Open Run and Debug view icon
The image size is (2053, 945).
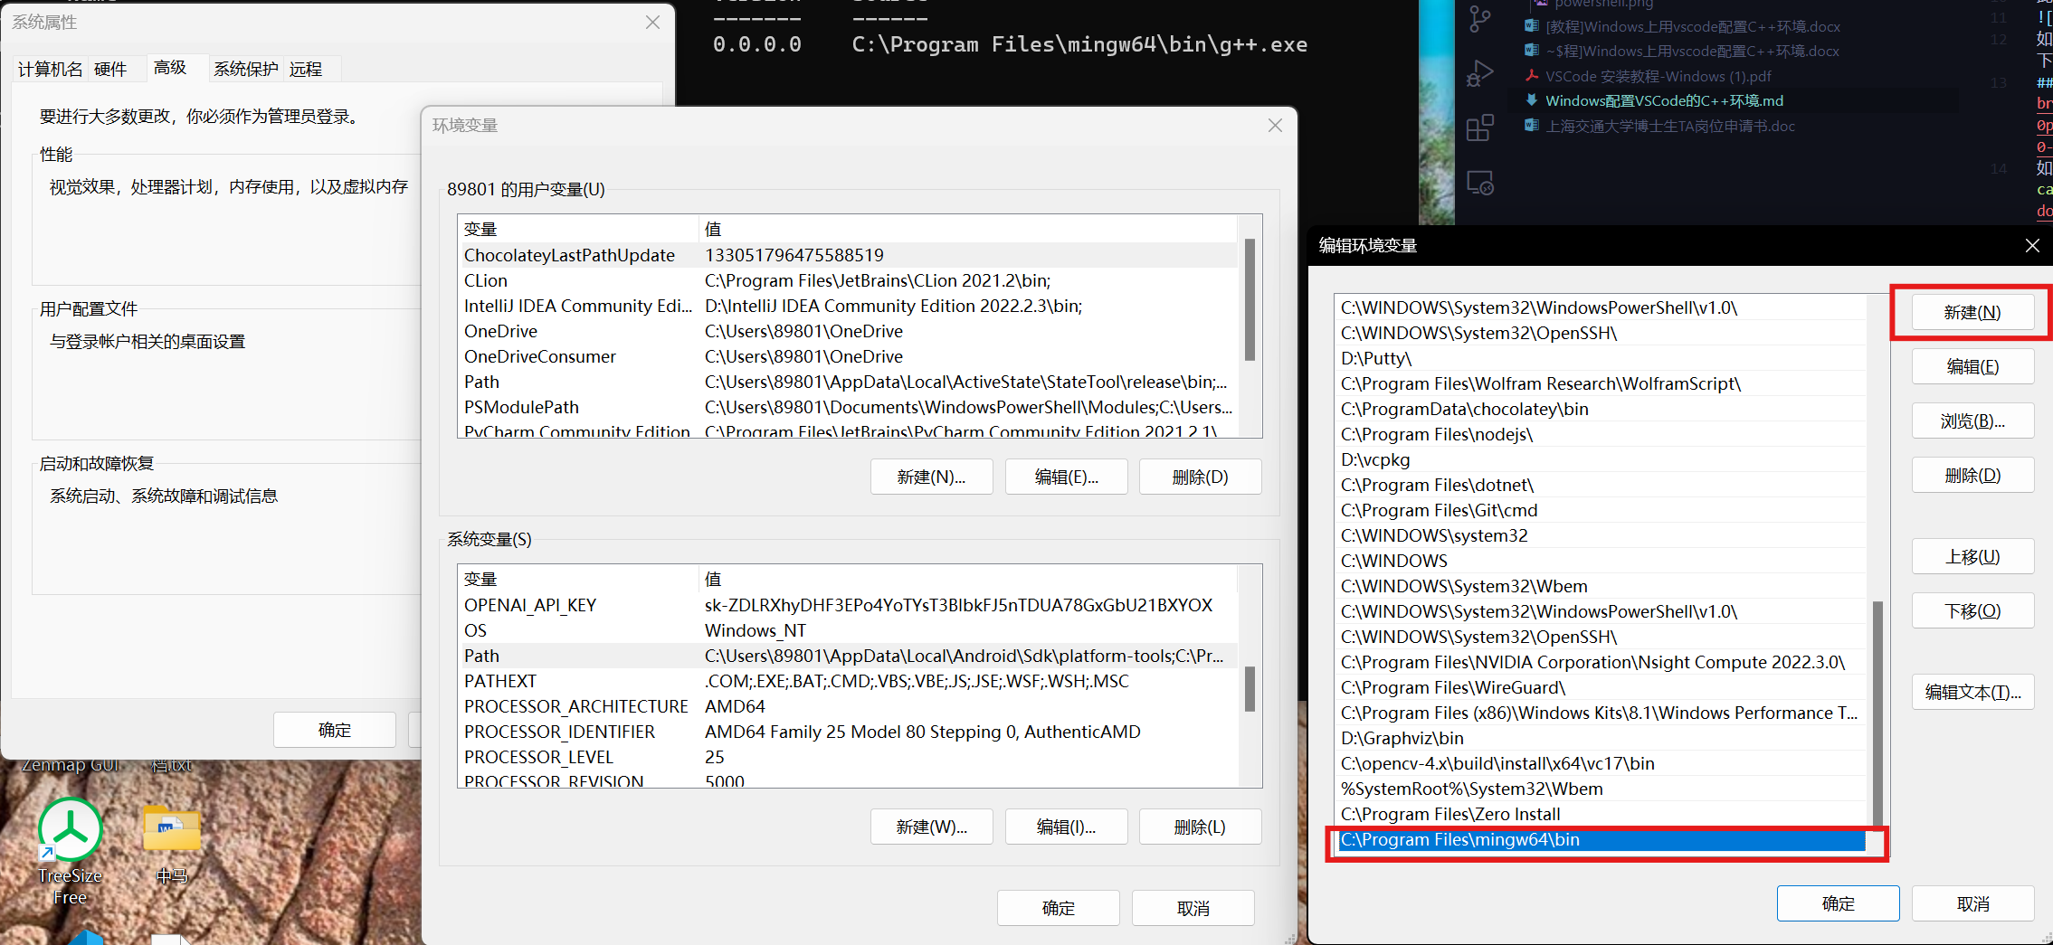[1480, 73]
